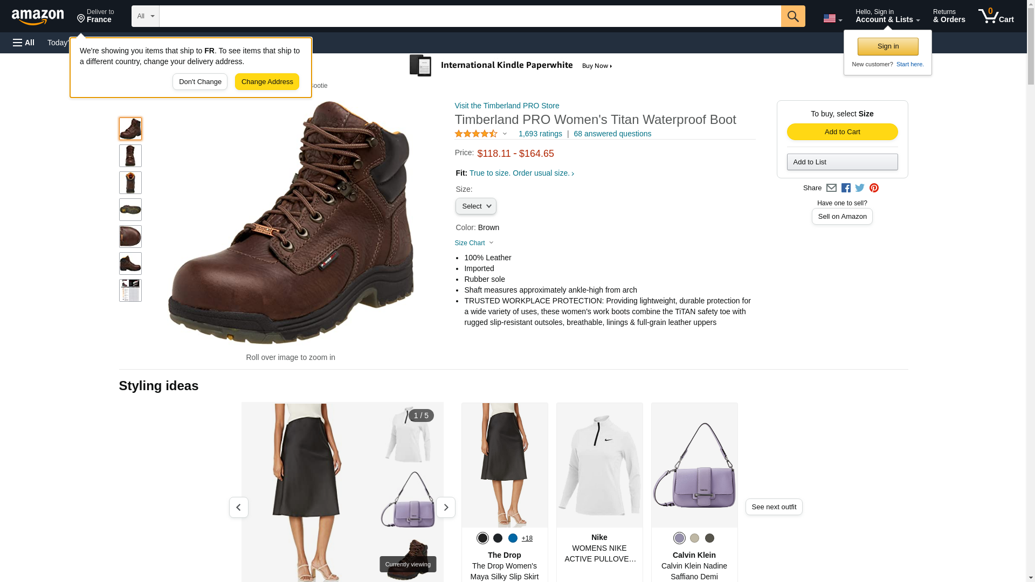This screenshot has width=1035, height=582.
Task: Open the search category All dropdown
Action: (x=146, y=16)
